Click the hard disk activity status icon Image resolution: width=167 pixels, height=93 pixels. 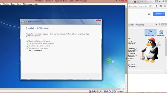pyautogui.click(x=90, y=91)
